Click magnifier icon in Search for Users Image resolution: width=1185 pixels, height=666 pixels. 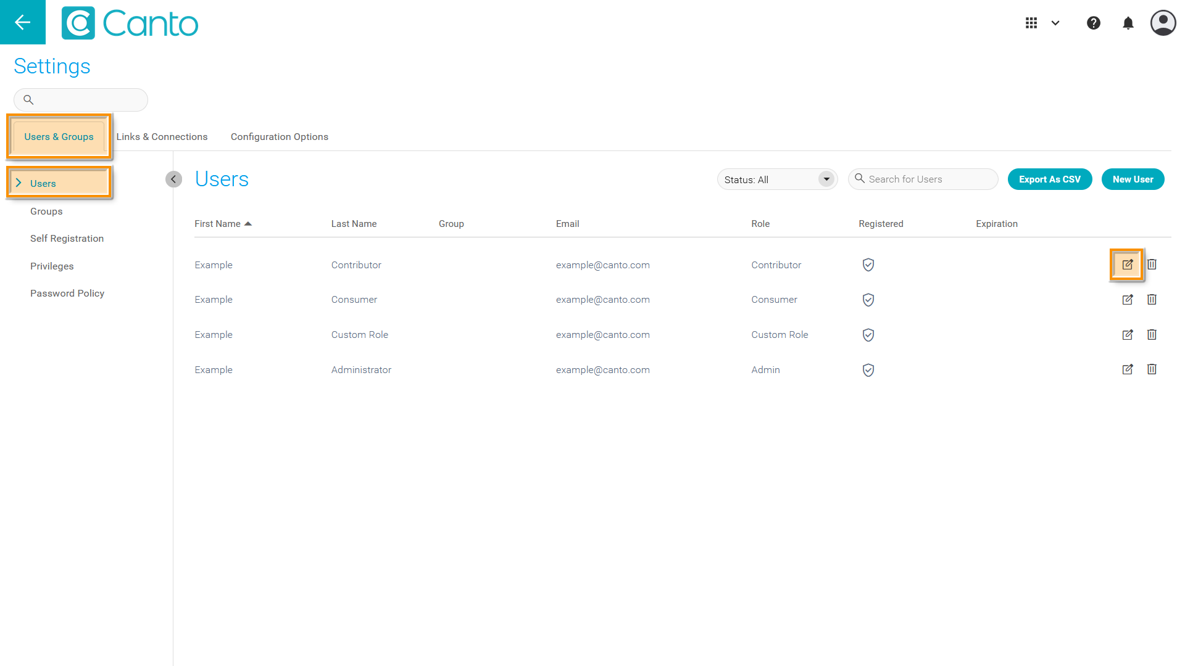[x=859, y=179]
